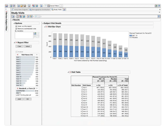164x127 pixels.
Task: Click the filter icon beside Saved Filters
Action: click(49, 6)
